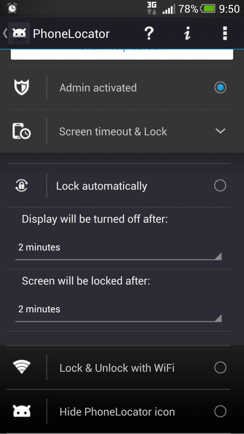Tap the Lock automatically padlock icon

tap(22, 186)
